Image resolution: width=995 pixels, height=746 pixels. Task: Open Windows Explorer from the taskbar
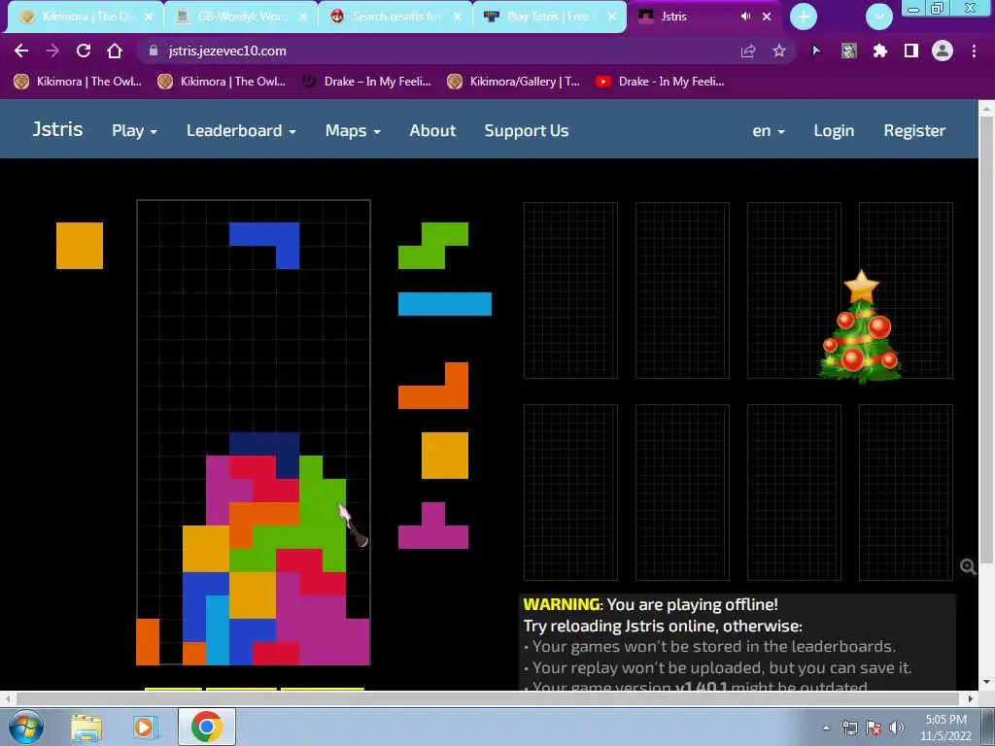pos(86,728)
